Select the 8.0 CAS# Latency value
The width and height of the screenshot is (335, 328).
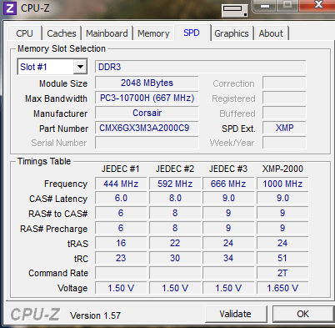pyautogui.click(x=175, y=198)
